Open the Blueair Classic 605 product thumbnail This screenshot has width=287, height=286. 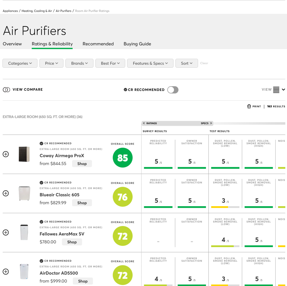click(x=24, y=193)
